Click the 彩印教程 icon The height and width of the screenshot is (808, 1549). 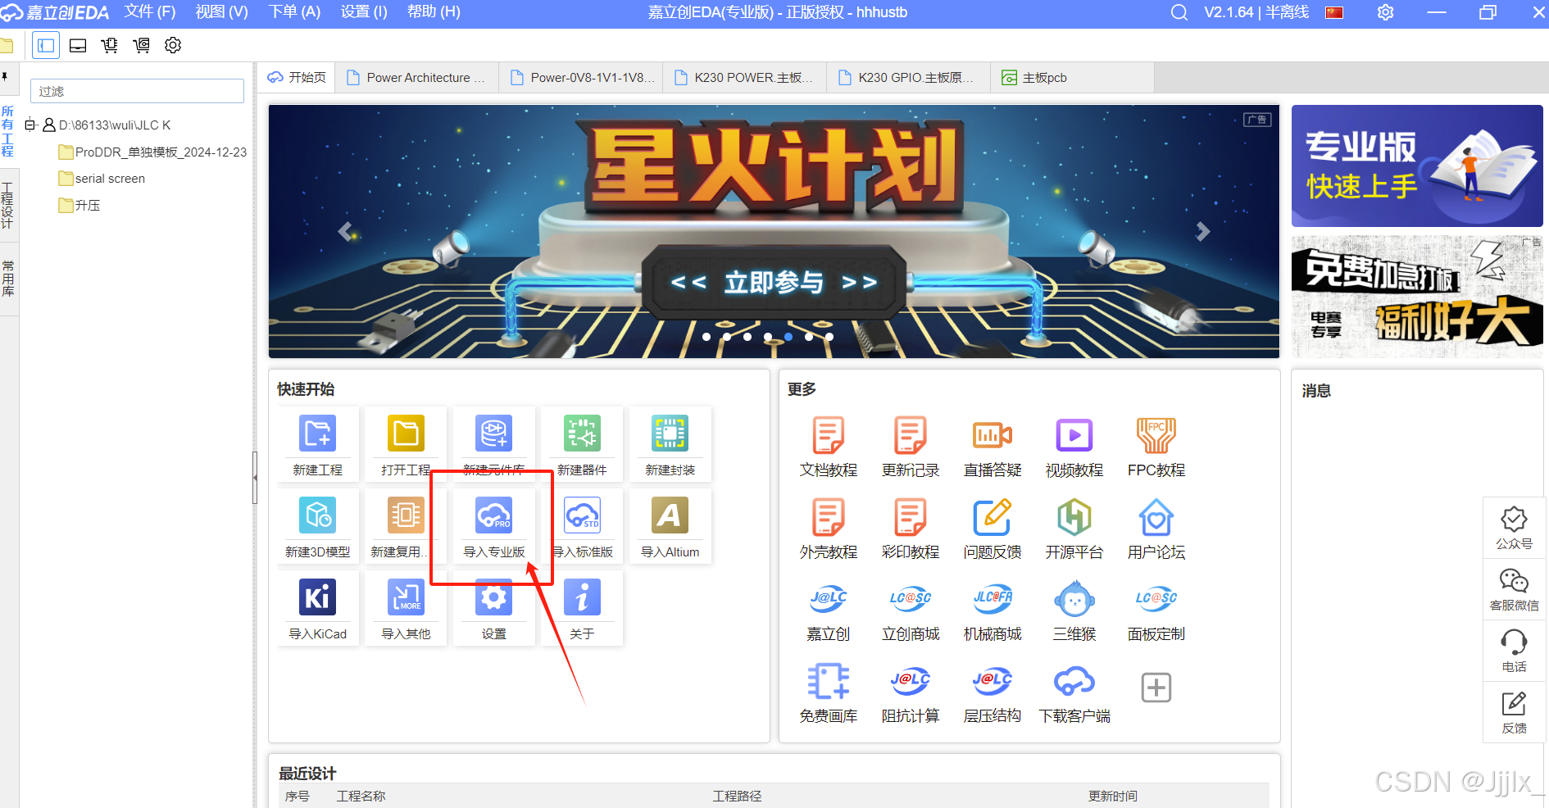(x=911, y=517)
